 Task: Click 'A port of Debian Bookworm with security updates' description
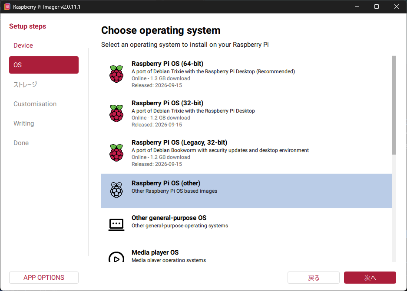(220, 150)
